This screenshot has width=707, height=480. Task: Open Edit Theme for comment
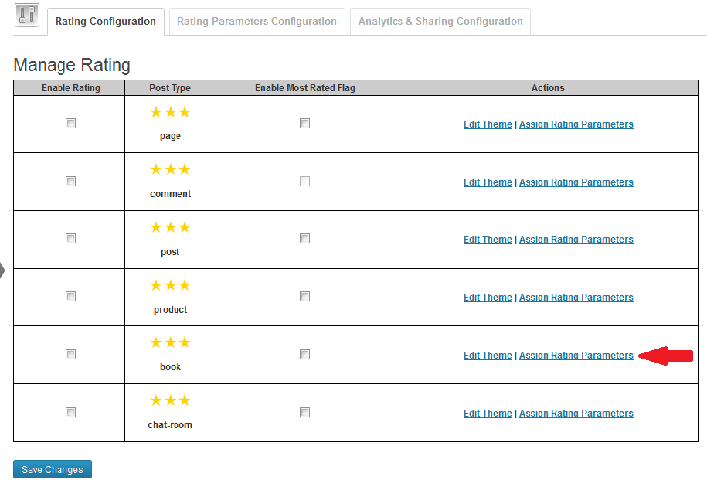tap(488, 182)
